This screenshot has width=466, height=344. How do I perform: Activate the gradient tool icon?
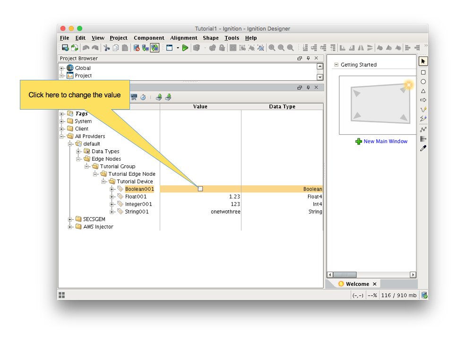423,138
